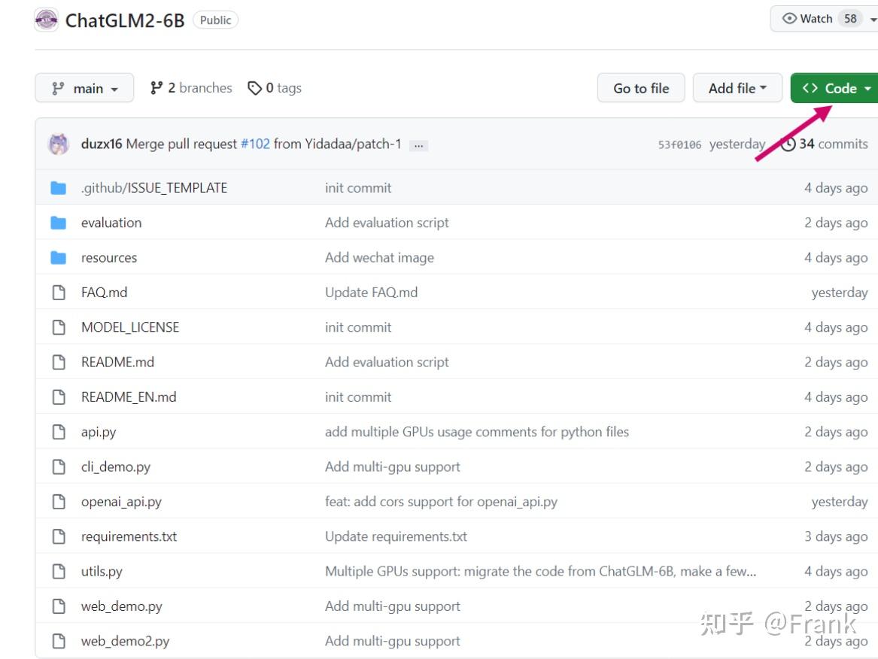Click the Watch count badge 58
878x659 pixels.
851,19
